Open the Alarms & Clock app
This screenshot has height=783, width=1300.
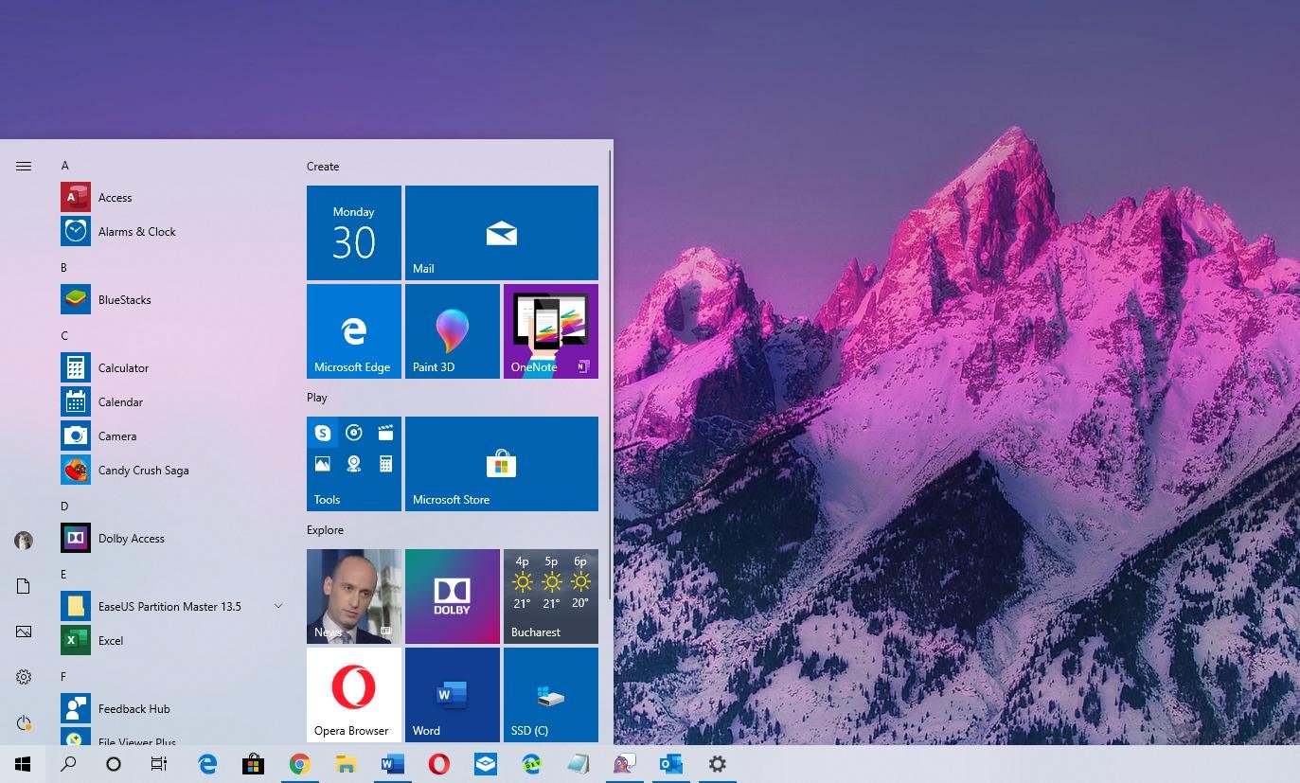[136, 231]
